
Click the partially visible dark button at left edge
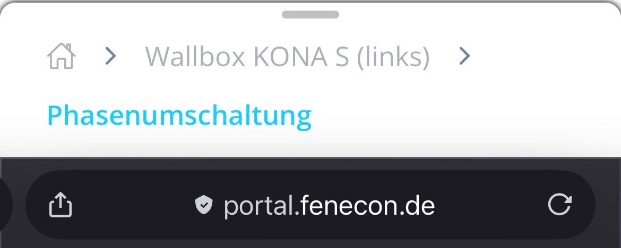pos(6,205)
